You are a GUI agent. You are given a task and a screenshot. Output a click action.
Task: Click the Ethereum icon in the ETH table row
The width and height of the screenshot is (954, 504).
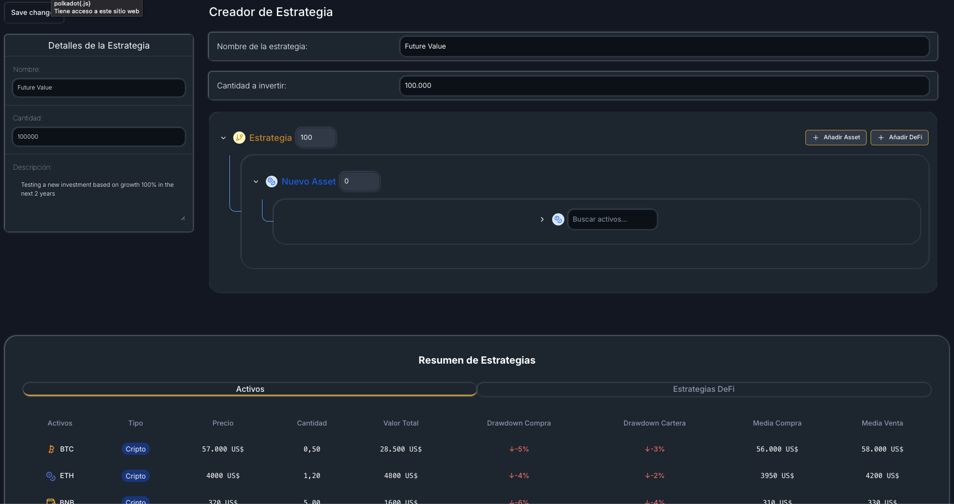pos(50,475)
